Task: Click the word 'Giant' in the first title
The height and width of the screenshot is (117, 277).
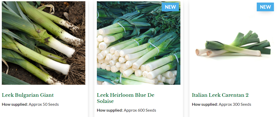Action: [47, 95]
